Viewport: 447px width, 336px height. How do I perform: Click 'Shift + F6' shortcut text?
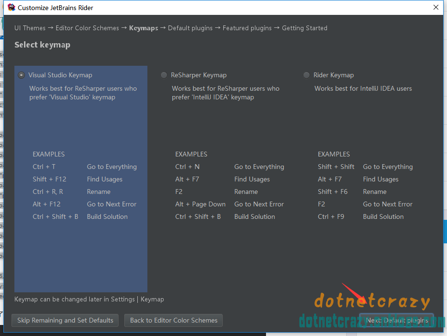pyautogui.click(x=333, y=192)
